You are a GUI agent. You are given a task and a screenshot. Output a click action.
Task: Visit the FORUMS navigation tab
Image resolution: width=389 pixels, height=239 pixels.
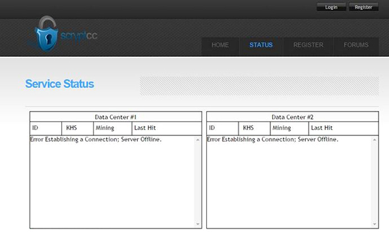click(356, 45)
